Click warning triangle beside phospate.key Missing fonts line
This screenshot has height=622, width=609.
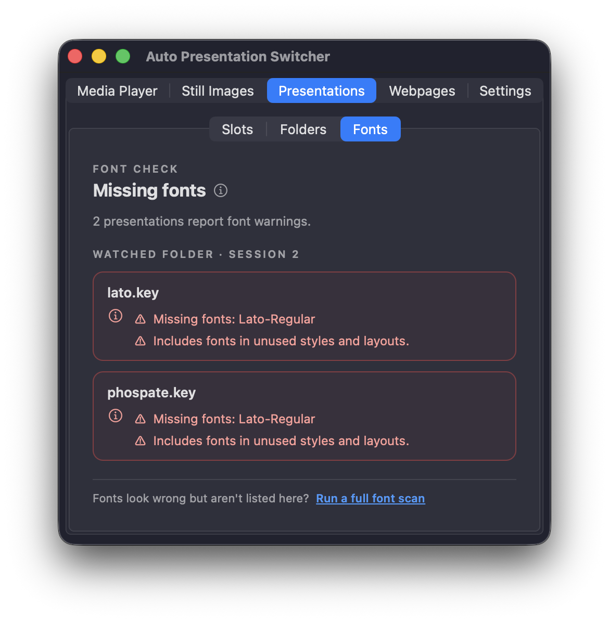tap(140, 419)
